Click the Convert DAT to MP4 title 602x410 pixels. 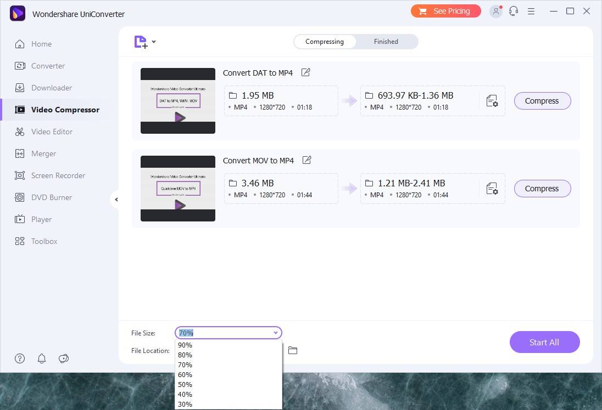tap(258, 73)
